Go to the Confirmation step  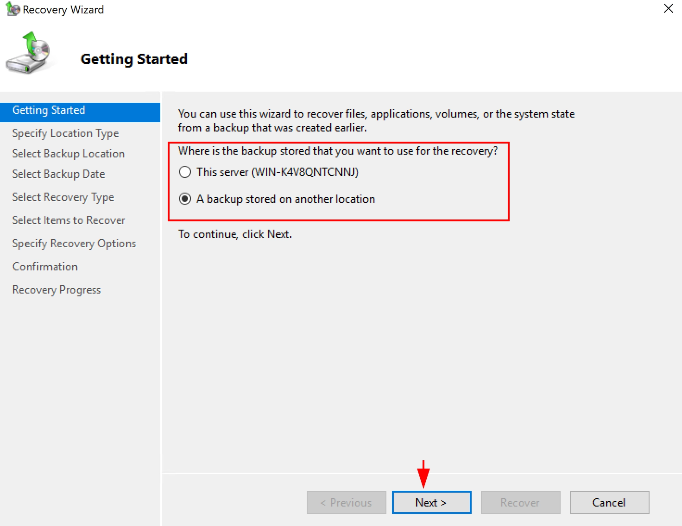(45, 267)
